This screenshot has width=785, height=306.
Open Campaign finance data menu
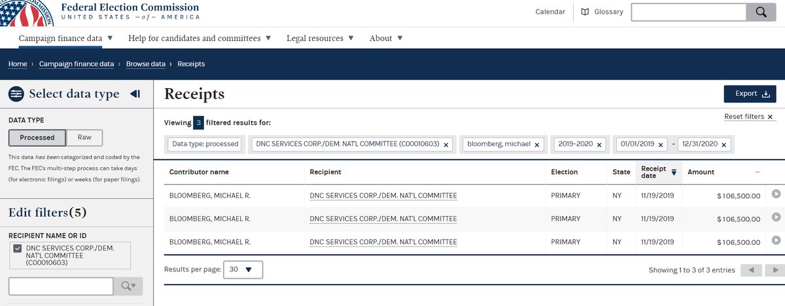65,38
